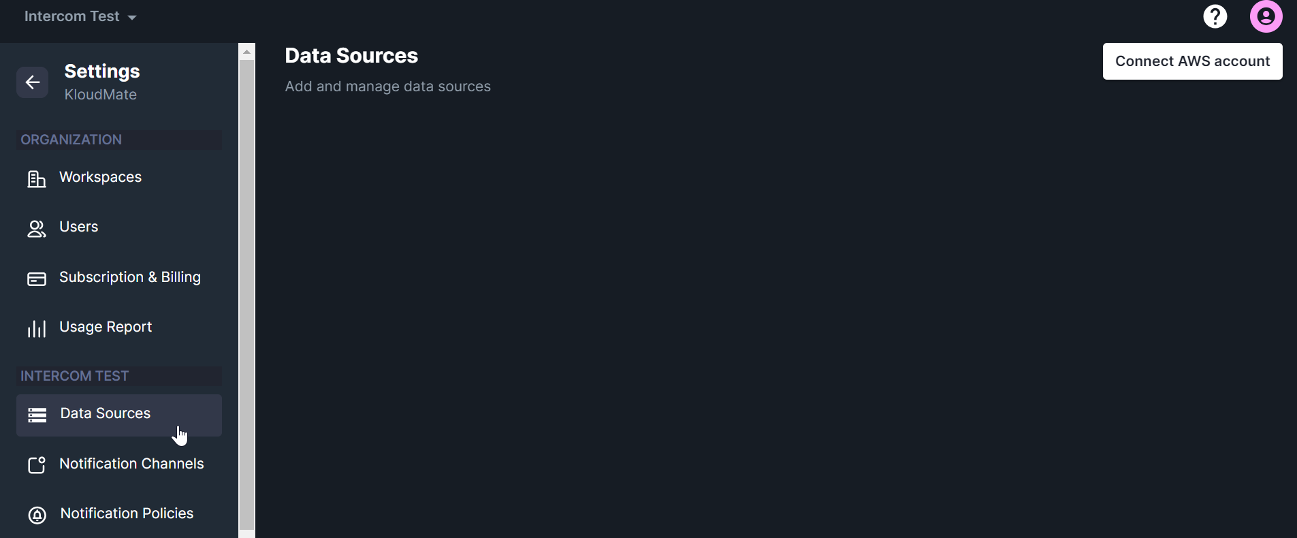This screenshot has height=538, width=1297.
Task: Click the Notification Channels icon
Action: click(x=37, y=465)
